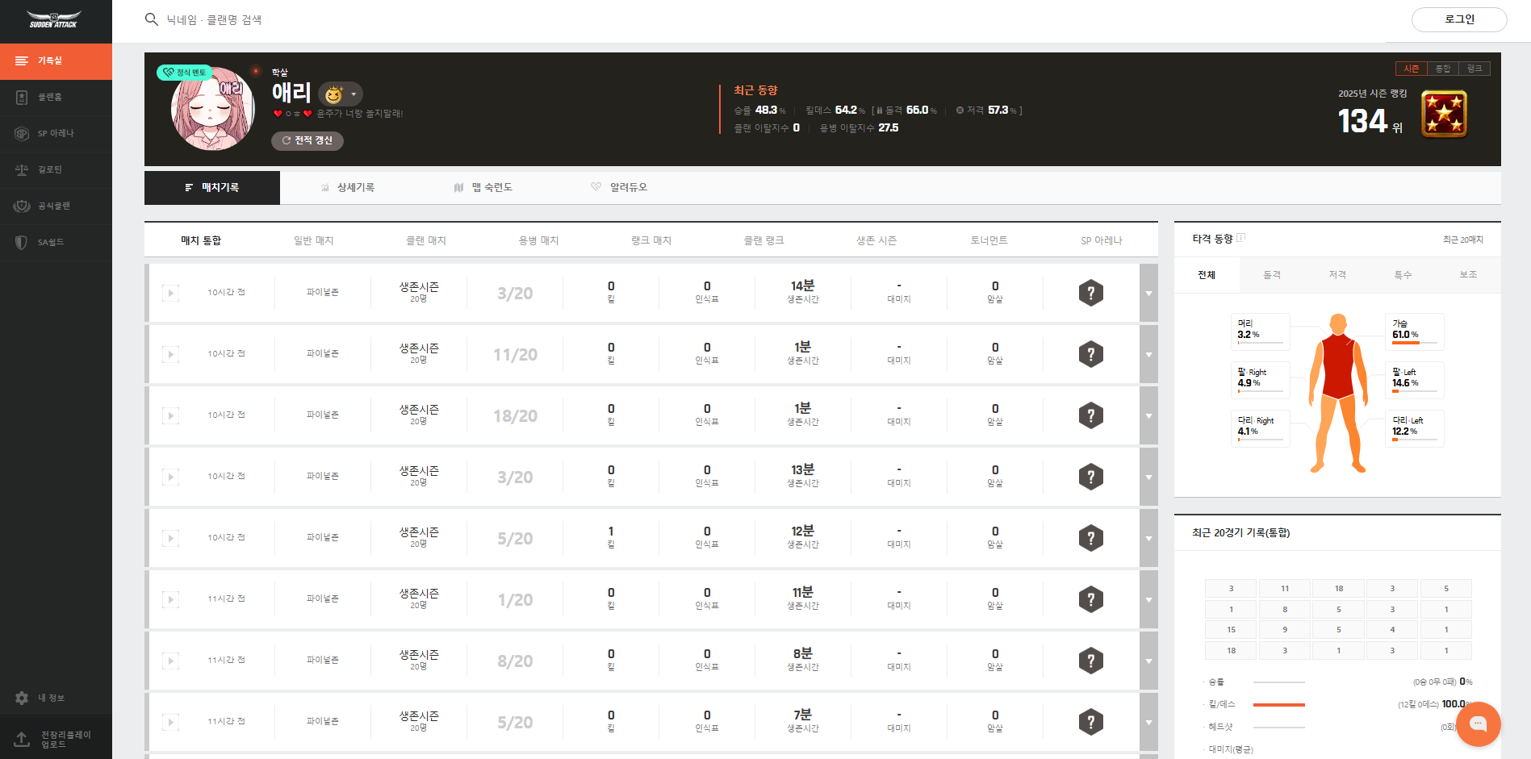Expand the first match row (3/20, 14분)

click(x=1148, y=294)
